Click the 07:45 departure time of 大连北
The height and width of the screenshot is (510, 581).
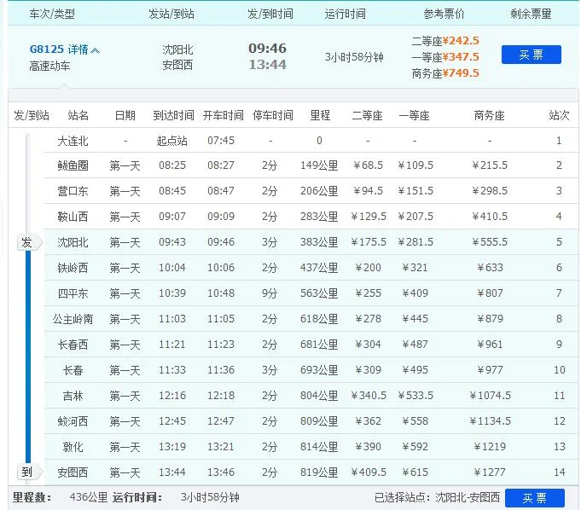[x=221, y=141]
